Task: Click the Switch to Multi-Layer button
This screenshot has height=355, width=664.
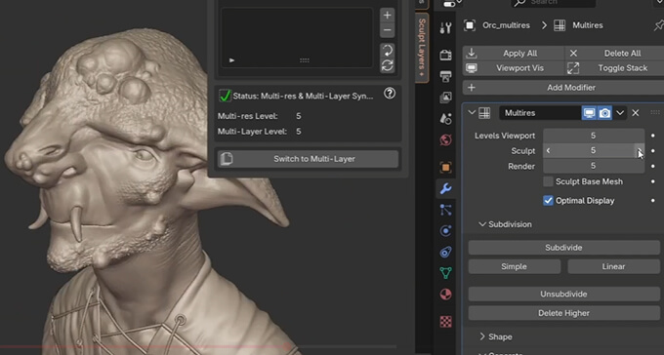Action: (308, 159)
